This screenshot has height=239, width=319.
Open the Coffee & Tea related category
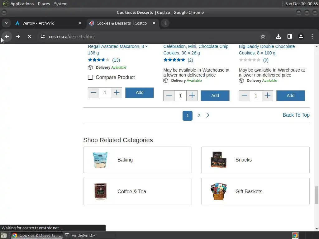tap(137, 192)
